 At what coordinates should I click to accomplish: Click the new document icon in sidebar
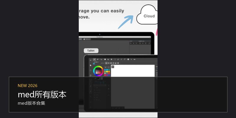coord(91,65)
